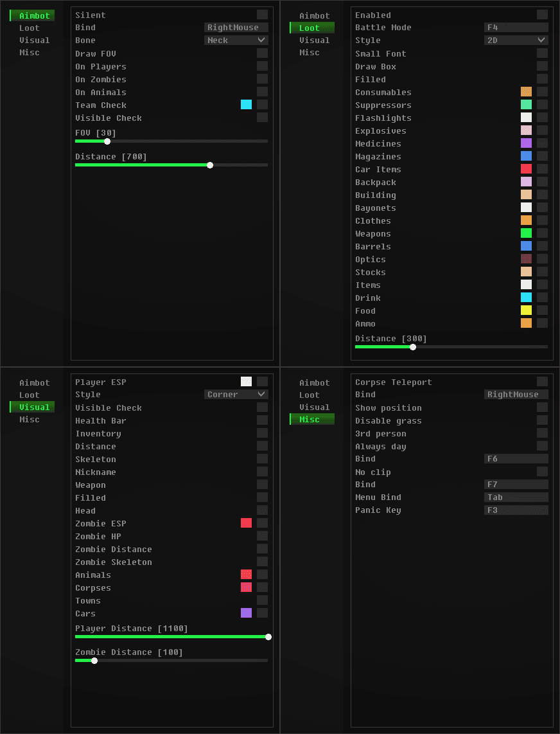Click the yellow Food color swatch

(526, 310)
